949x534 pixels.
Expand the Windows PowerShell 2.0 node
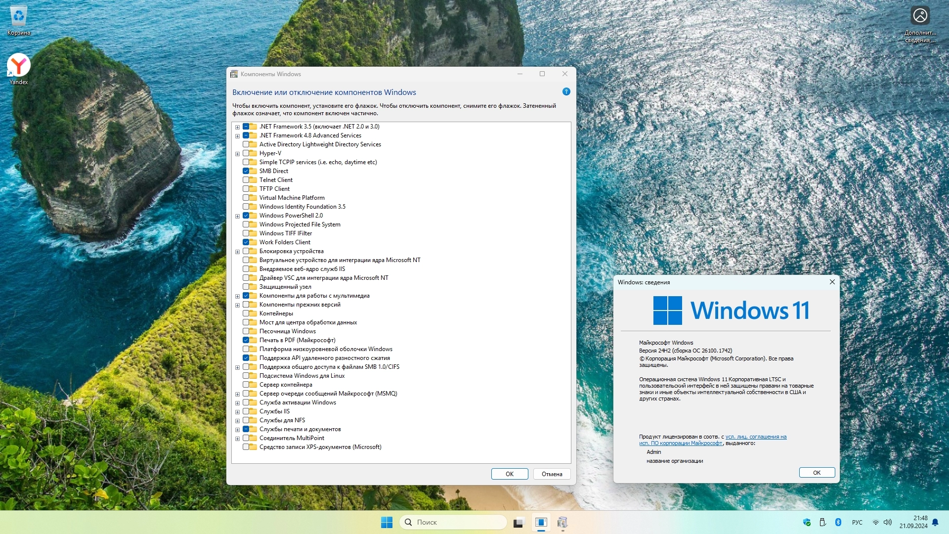[x=237, y=216]
